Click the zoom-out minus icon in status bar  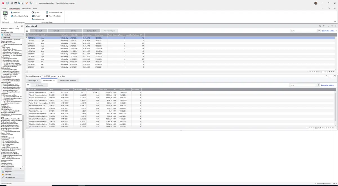[x=315, y=183]
